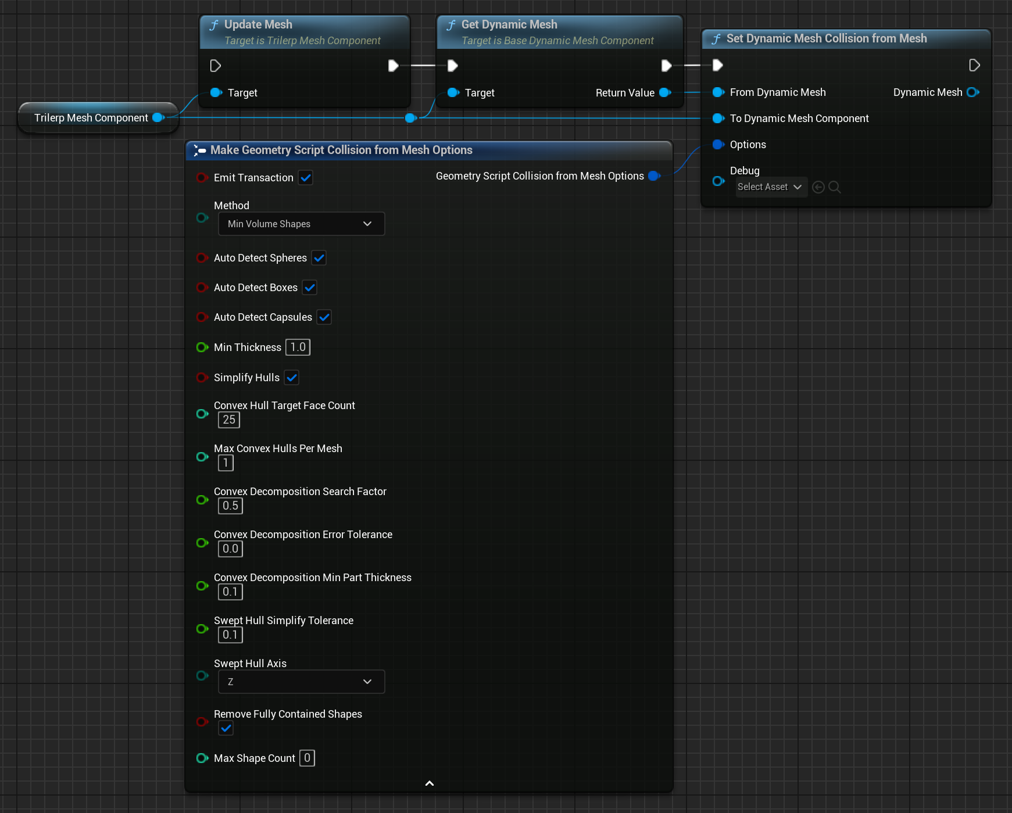
Task: Toggle Emit Transaction checkbox
Action: tap(306, 177)
